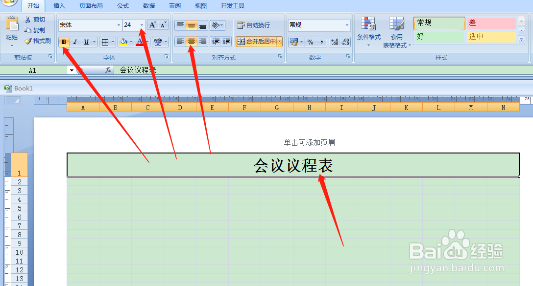Toggle middle vertical alignment
The image size is (533, 286).
pos(192,25)
